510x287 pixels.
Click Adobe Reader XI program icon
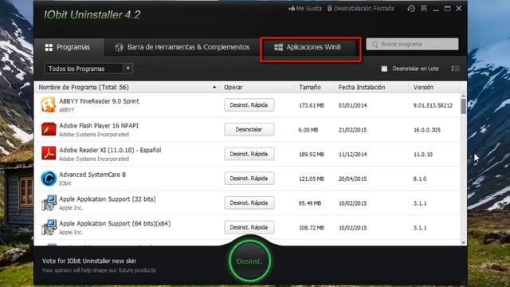point(49,154)
